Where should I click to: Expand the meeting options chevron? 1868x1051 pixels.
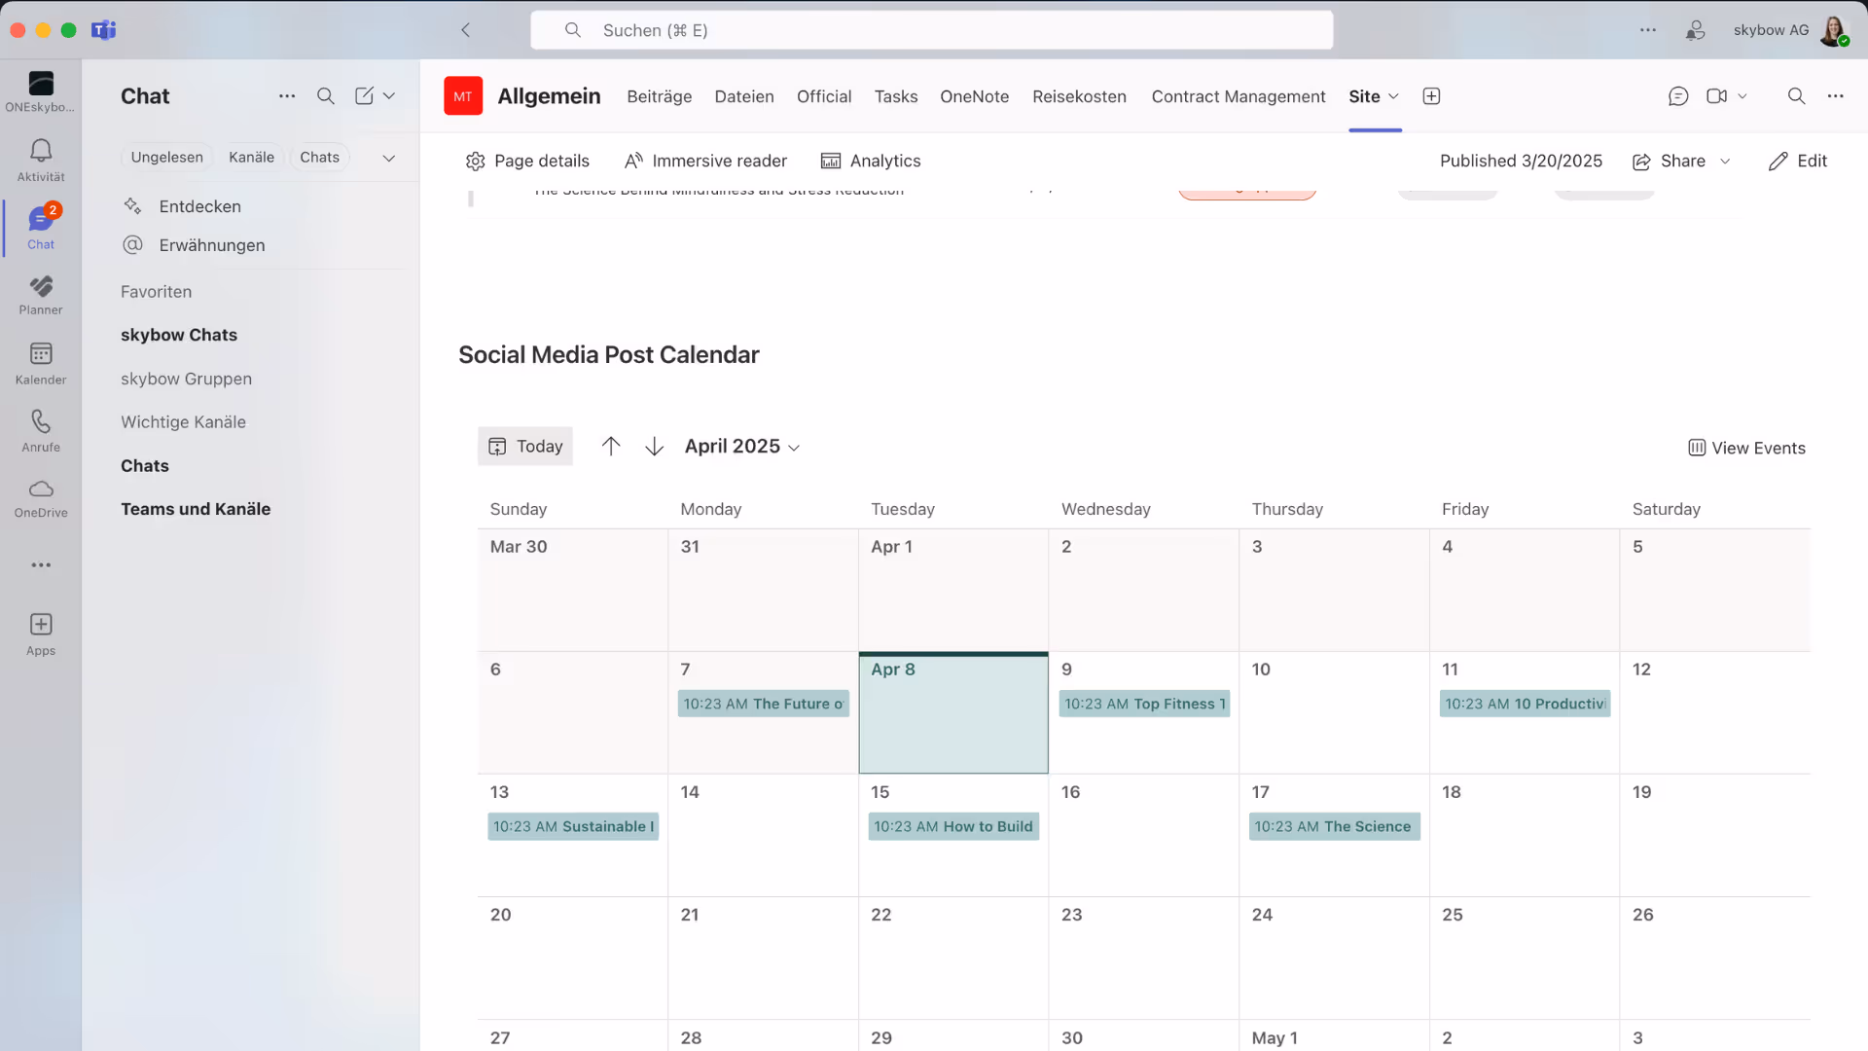click(1742, 95)
